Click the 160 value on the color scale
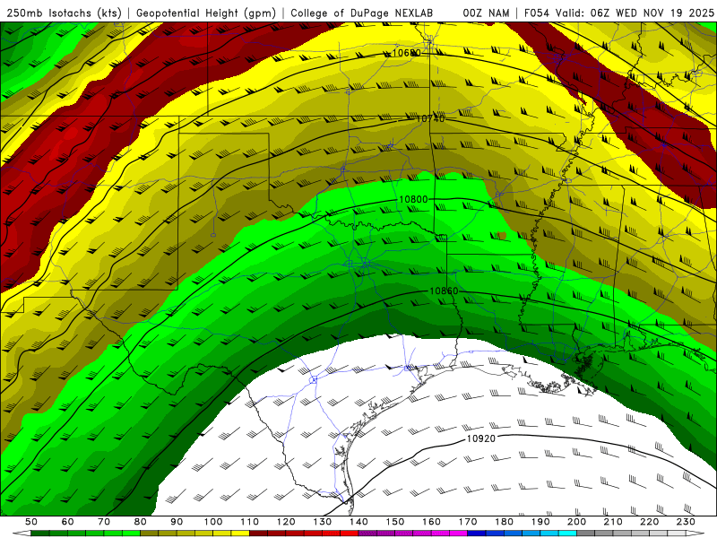The width and height of the screenshot is (717, 538). (431, 522)
